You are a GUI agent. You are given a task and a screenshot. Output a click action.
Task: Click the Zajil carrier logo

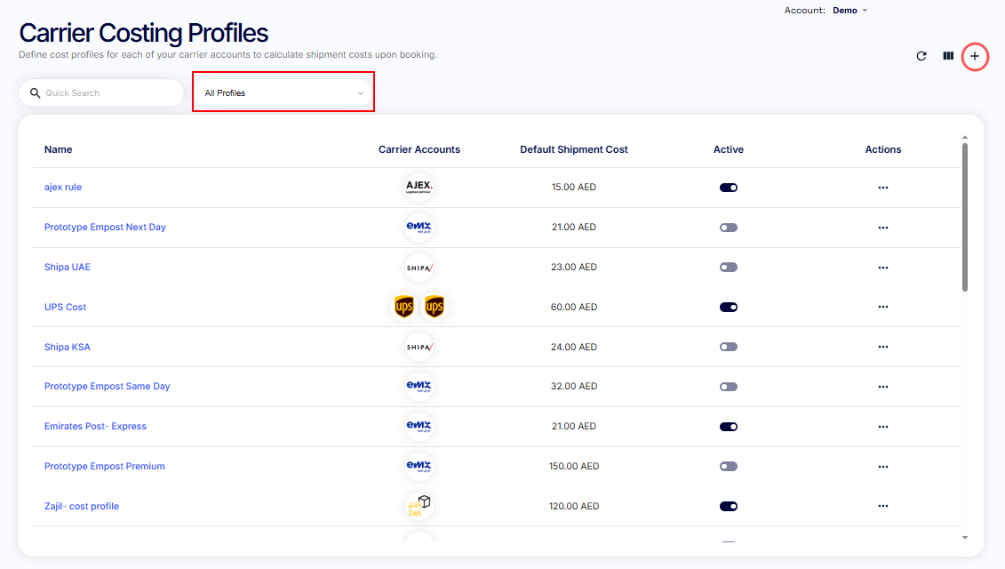point(419,506)
